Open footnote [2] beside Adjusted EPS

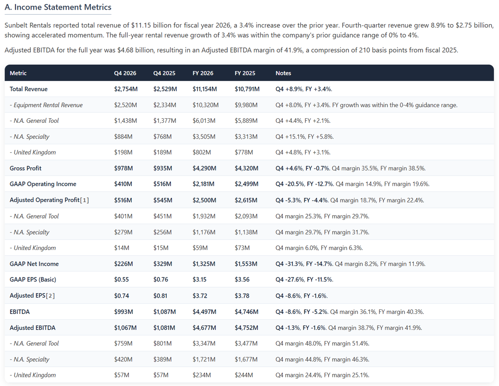(51, 296)
